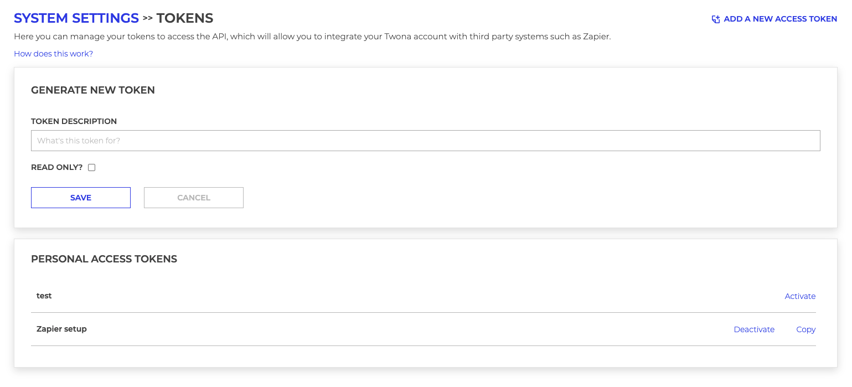This screenshot has width=852, height=387.
Task: Click the Add a New Access Token text link
Action: click(x=780, y=19)
